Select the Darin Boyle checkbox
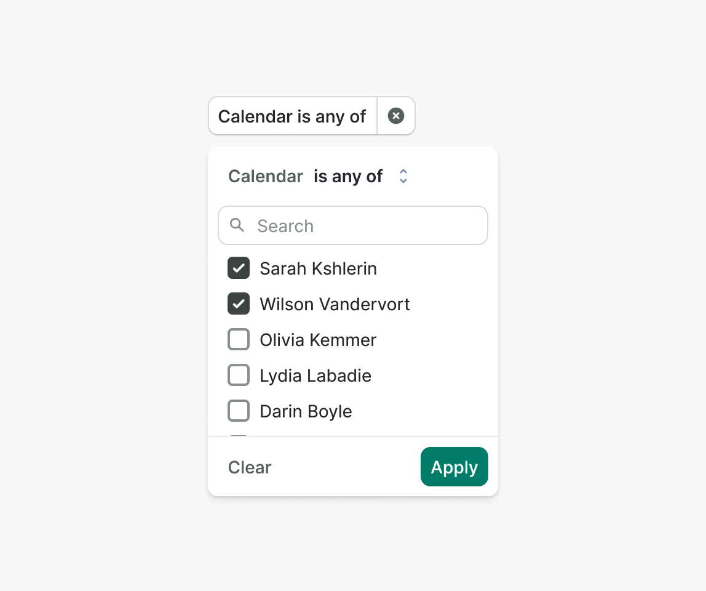Image resolution: width=706 pixels, height=591 pixels. (x=239, y=411)
